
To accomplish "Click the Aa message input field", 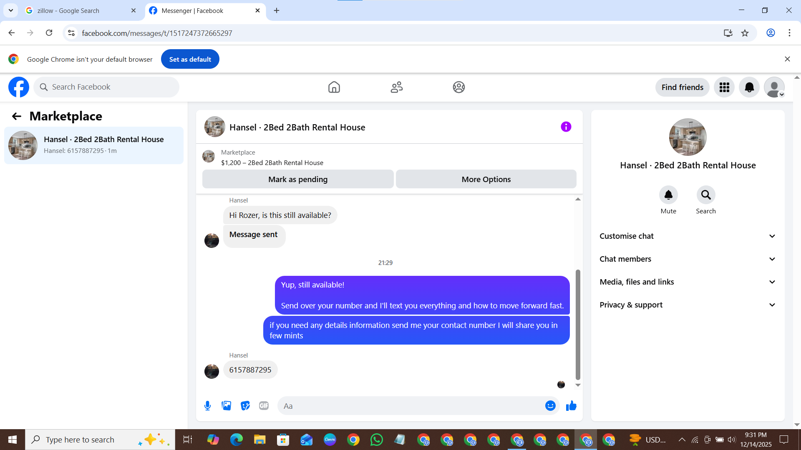I will pos(411,406).
